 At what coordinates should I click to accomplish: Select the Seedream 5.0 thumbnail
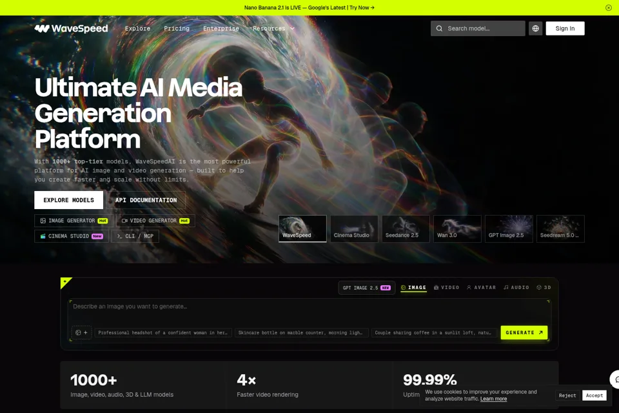[560, 228]
